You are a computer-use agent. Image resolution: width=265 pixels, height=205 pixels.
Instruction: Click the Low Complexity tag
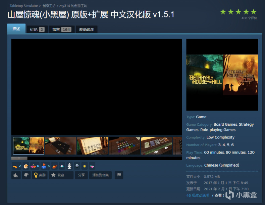[x=220, y=137]
